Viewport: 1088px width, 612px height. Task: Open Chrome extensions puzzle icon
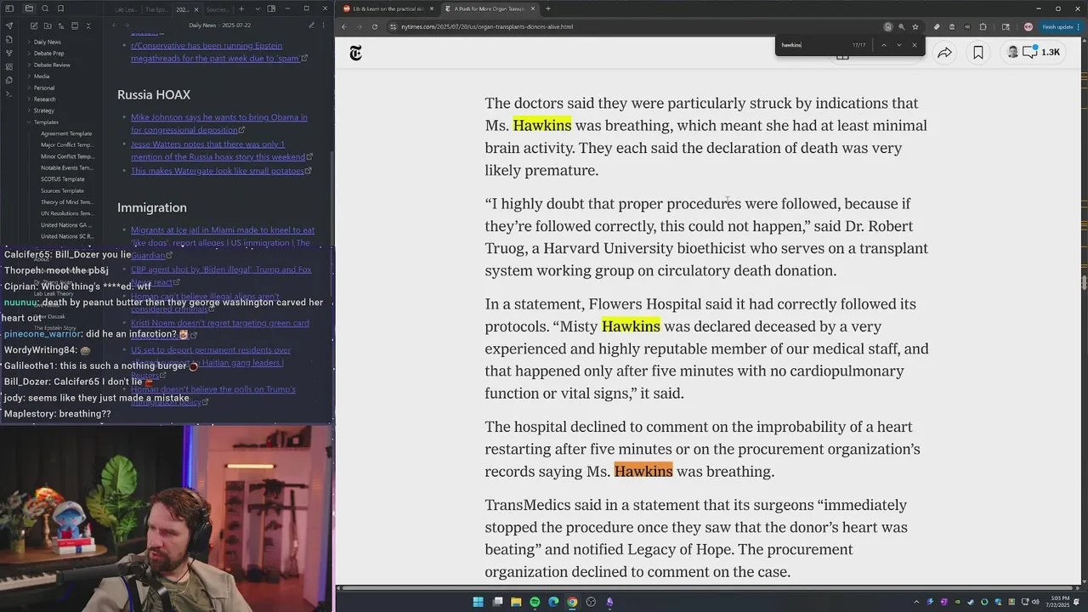(983, 26)
